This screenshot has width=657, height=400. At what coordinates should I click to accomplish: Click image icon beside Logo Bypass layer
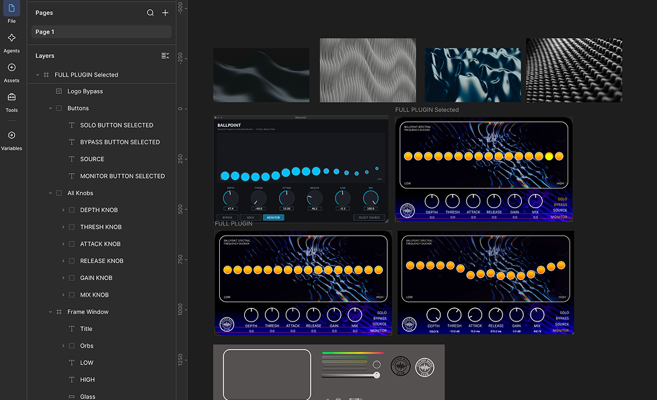pos(59,91)
